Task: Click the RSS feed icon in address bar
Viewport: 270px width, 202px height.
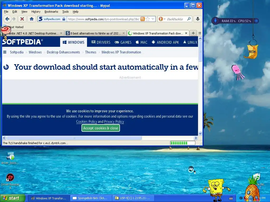Action: click(x=142, y=19)
